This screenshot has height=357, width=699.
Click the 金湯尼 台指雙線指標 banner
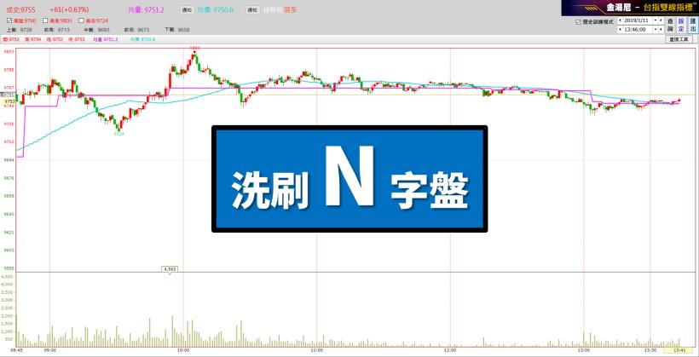click(x=630, y=8)
